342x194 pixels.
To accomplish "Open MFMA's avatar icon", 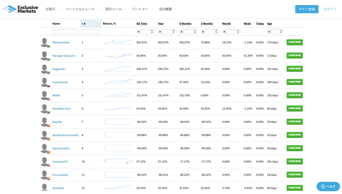I will (45, 95).
